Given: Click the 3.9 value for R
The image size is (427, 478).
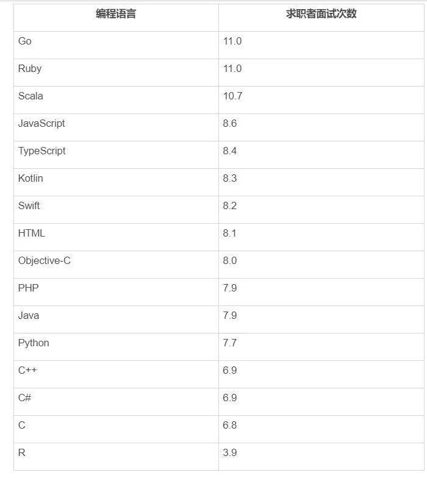Looking at the screenshot, I should pyautogui.click(x=230, y=453).
